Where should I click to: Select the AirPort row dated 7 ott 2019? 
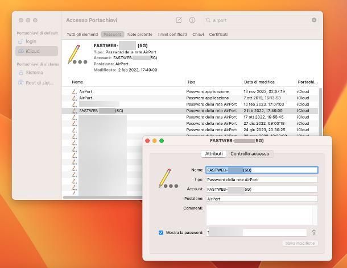[x=190, y=98]
